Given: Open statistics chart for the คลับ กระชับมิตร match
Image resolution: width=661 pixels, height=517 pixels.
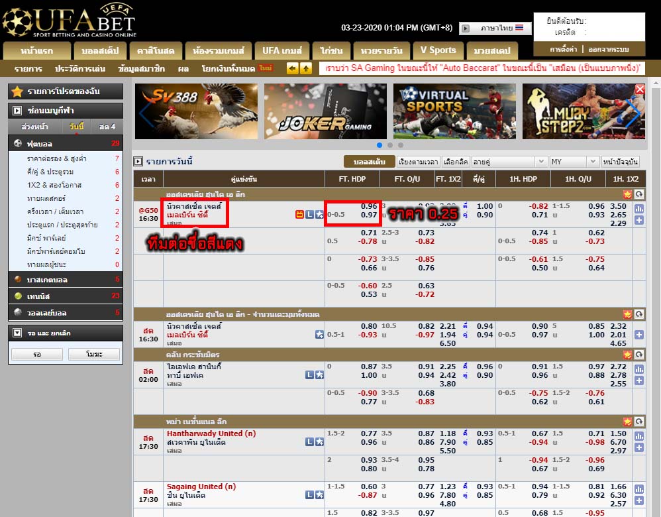Looking at the screenshot, I should pos(639,369).
